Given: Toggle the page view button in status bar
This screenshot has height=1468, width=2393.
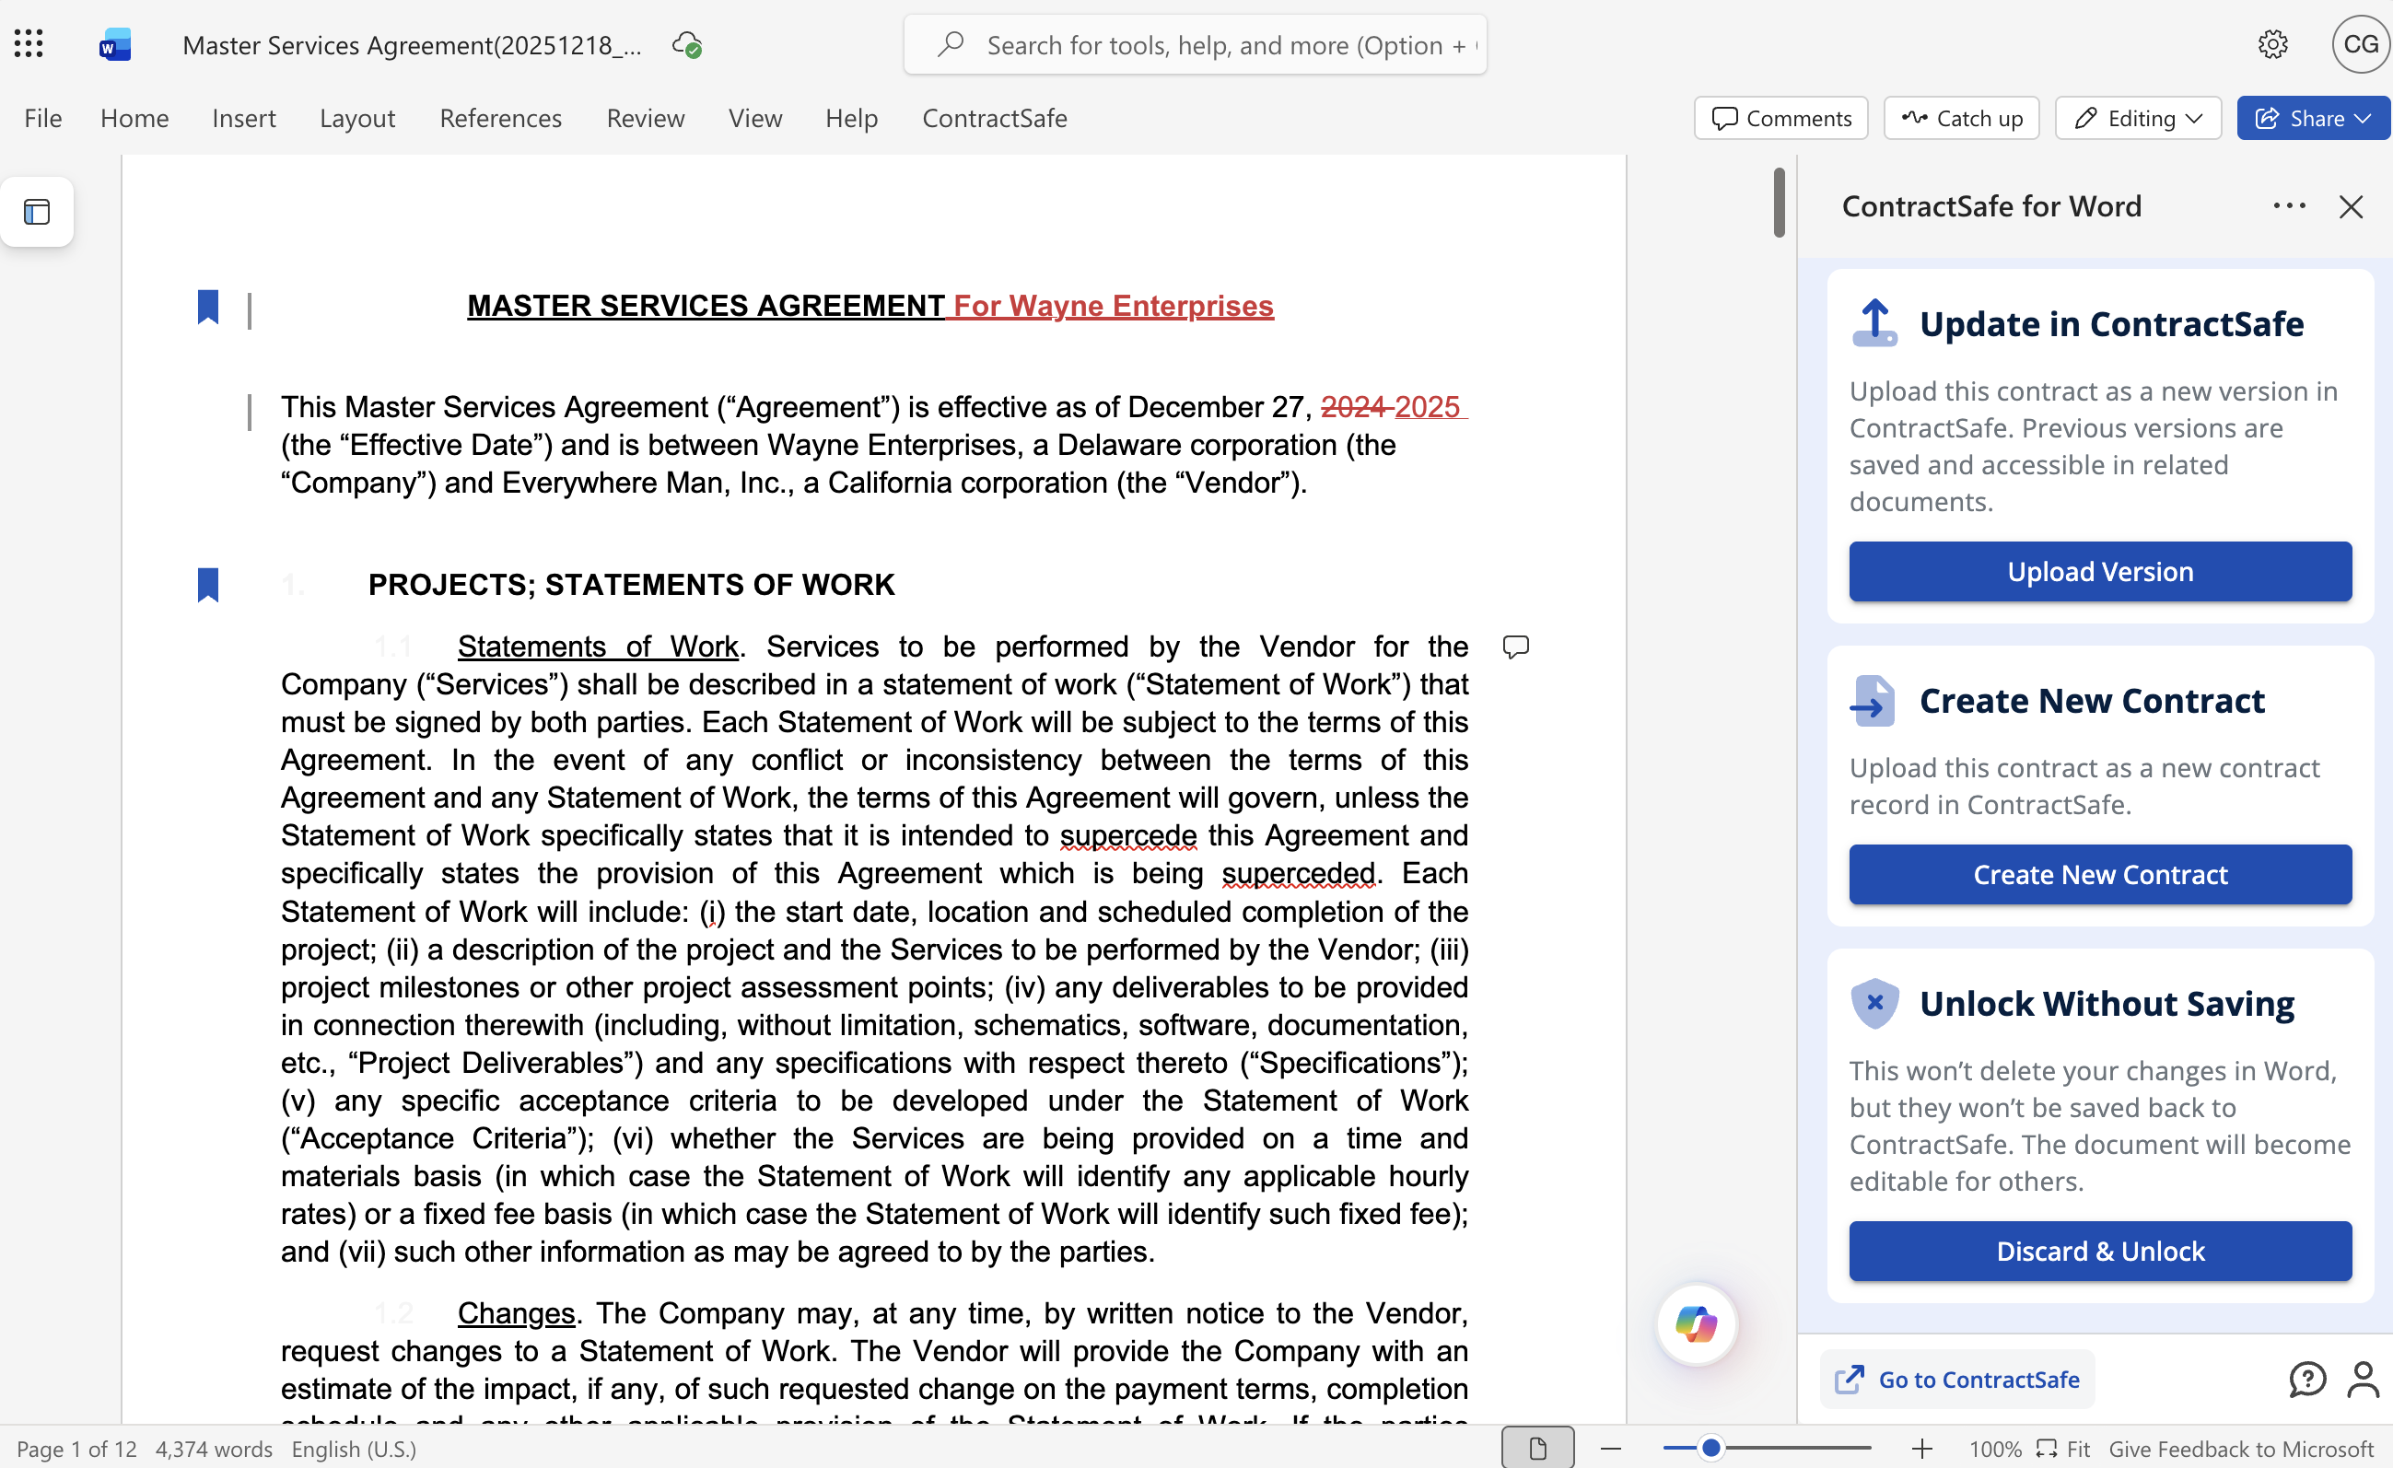Looking at the screenshot, I should click(1537, 1449).
